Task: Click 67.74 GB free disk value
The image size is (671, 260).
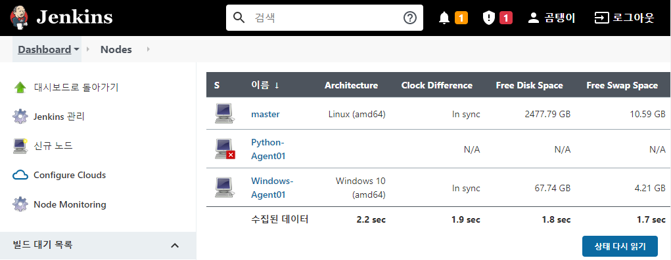Action: tap(553, 188)
